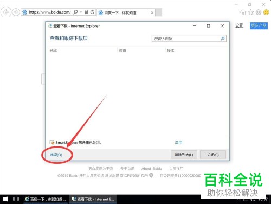Switch to the 查看下载 taskbar item
271x204 pixels.
pos(93,199)
